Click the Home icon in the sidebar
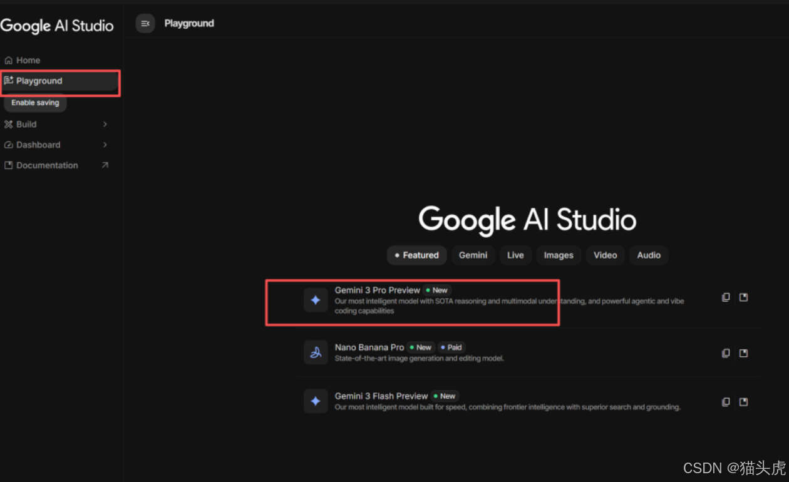Image resolution: width=789 pixels, height=482 pixels. tap(8, 59)
